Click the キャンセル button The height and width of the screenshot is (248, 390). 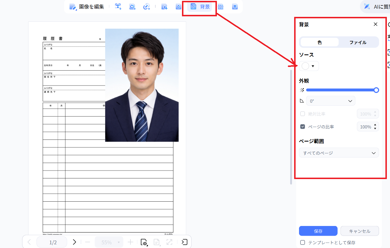click(359, 231)
